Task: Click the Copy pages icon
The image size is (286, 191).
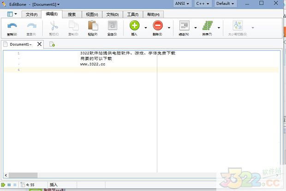Action: point(73,25)
